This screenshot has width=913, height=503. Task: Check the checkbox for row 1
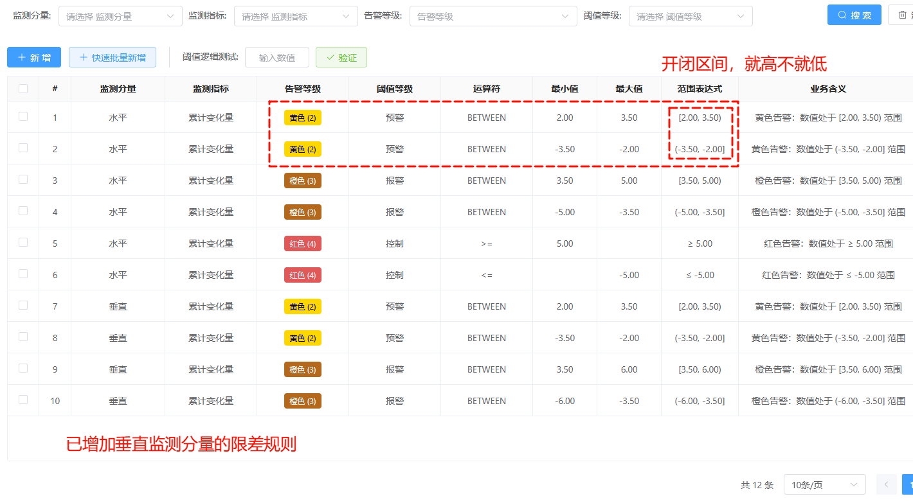23,116
